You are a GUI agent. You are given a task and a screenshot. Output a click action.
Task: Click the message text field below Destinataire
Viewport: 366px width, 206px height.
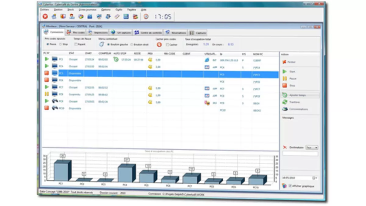pyautogui.click(x=300, y=154)
